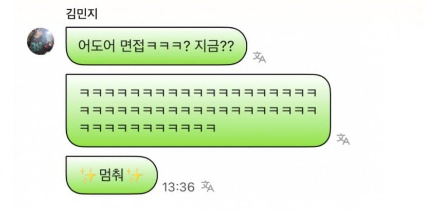This screenshot has height=210, width=437.
Task: Click the text 멈춰 between the sparkles
Action: tap(112, 175)
